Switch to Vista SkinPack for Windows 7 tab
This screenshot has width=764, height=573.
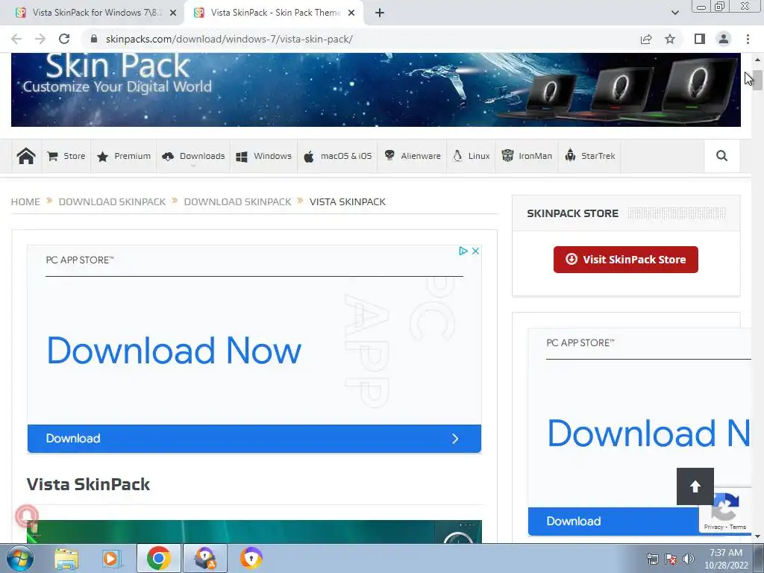95,13
